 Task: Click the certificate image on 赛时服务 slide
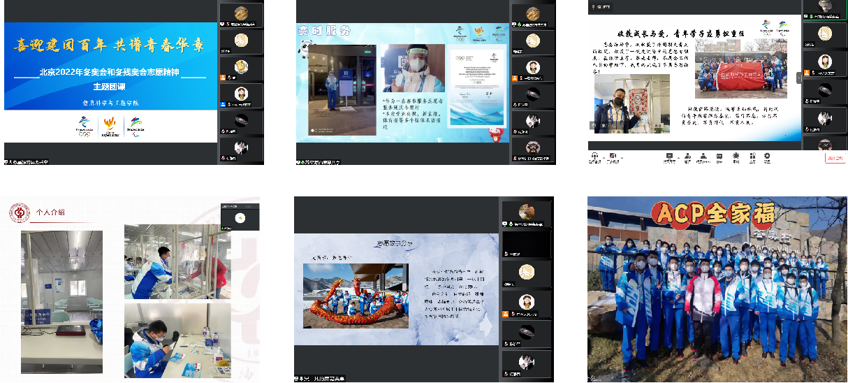point(476,85)
